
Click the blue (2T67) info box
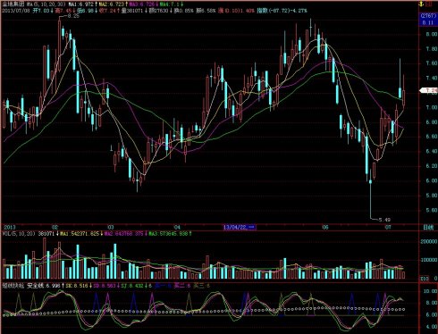pyautogui.click(x=427, y=20)
